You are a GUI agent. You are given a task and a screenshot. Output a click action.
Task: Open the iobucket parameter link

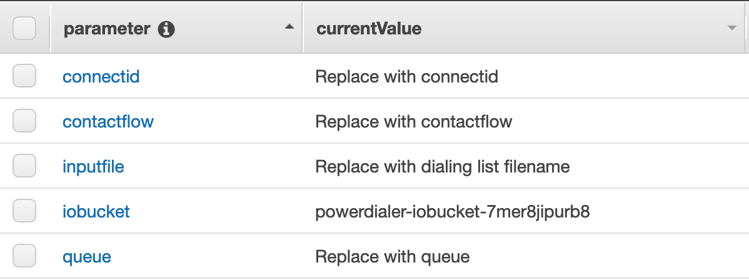point(96,211)
